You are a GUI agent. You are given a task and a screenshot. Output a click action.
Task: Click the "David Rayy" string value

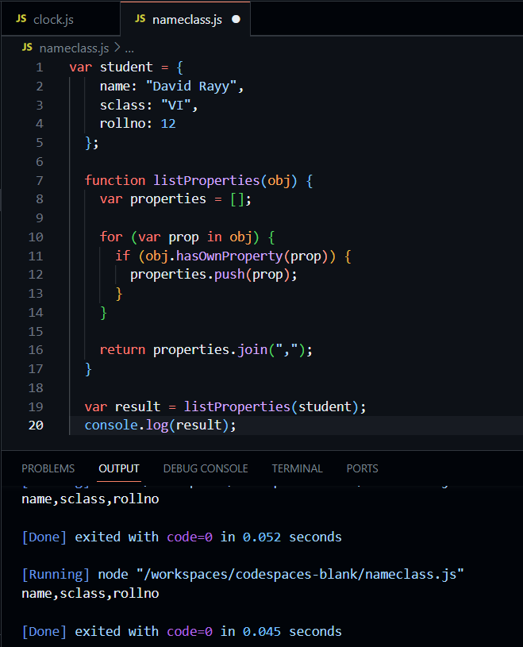[191, 87]
